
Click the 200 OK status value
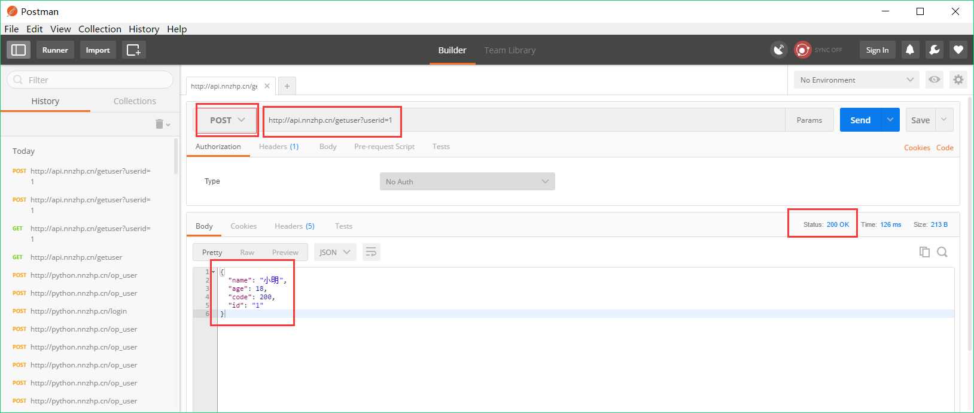838,224
